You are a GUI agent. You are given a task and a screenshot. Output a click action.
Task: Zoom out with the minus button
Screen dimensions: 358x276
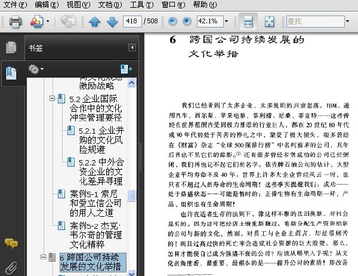pyautogui.click(x=172, y=22)
